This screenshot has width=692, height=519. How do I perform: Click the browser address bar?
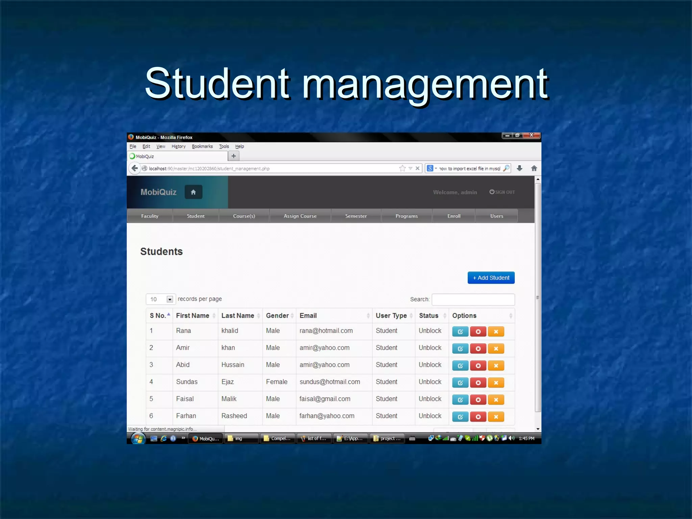click(x=270, y=168)
